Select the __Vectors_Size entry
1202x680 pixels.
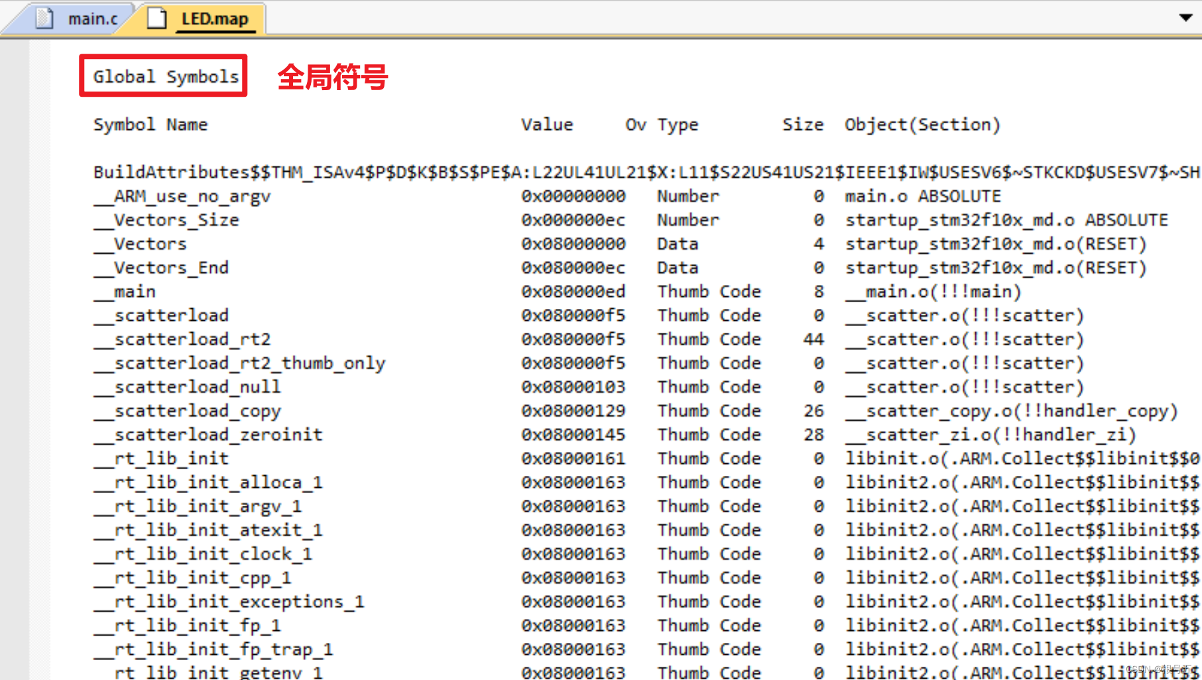point(166,220)
